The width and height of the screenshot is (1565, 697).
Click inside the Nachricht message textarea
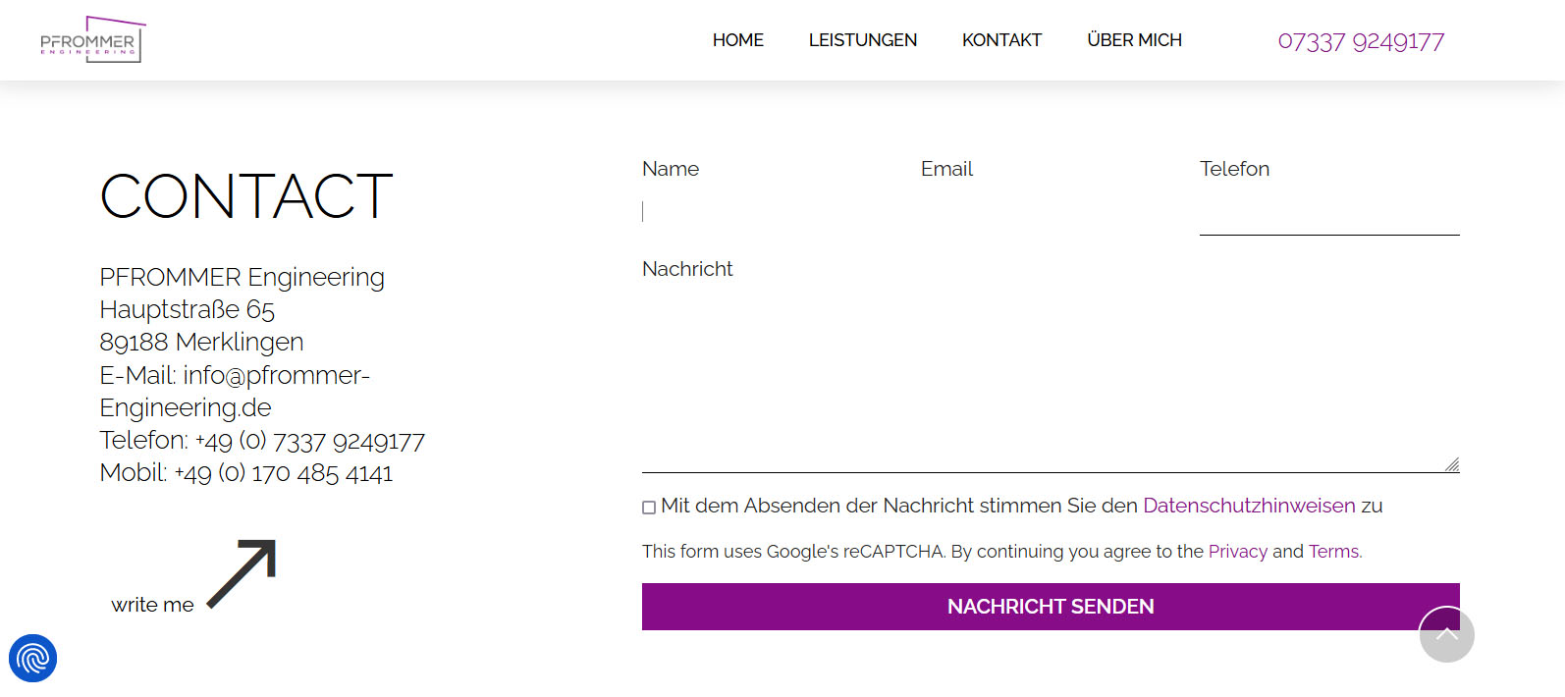[1050, 378]
